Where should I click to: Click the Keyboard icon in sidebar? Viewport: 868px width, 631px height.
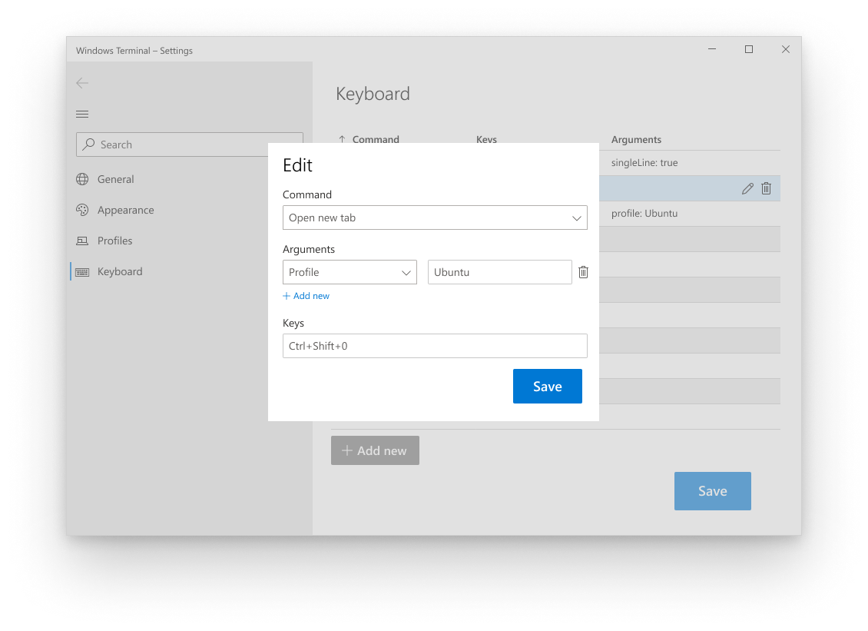coord(82,271)
